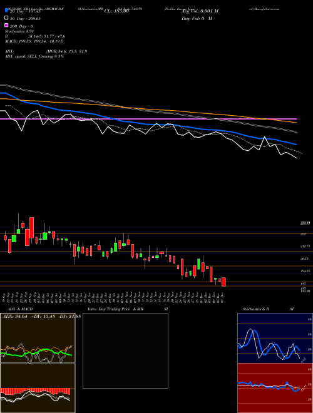Click the red RSI chart panel
The width and height of the screenshot is (313, 413).
pos(275,388)
